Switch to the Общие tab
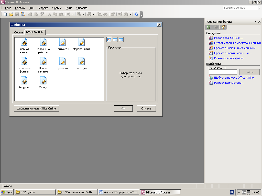Viewport: 262px width, 196px height. pyautogui.click(x=18, y=32)
